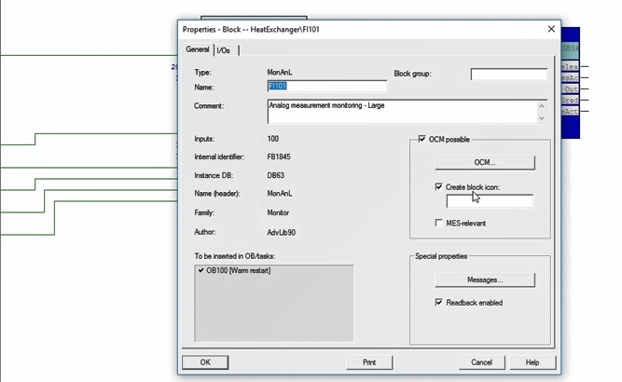Viewport: 622px width, 382px height.
Task: Click the MonAnL type value text
Action: pyautogui.click(x=279, y=72)
